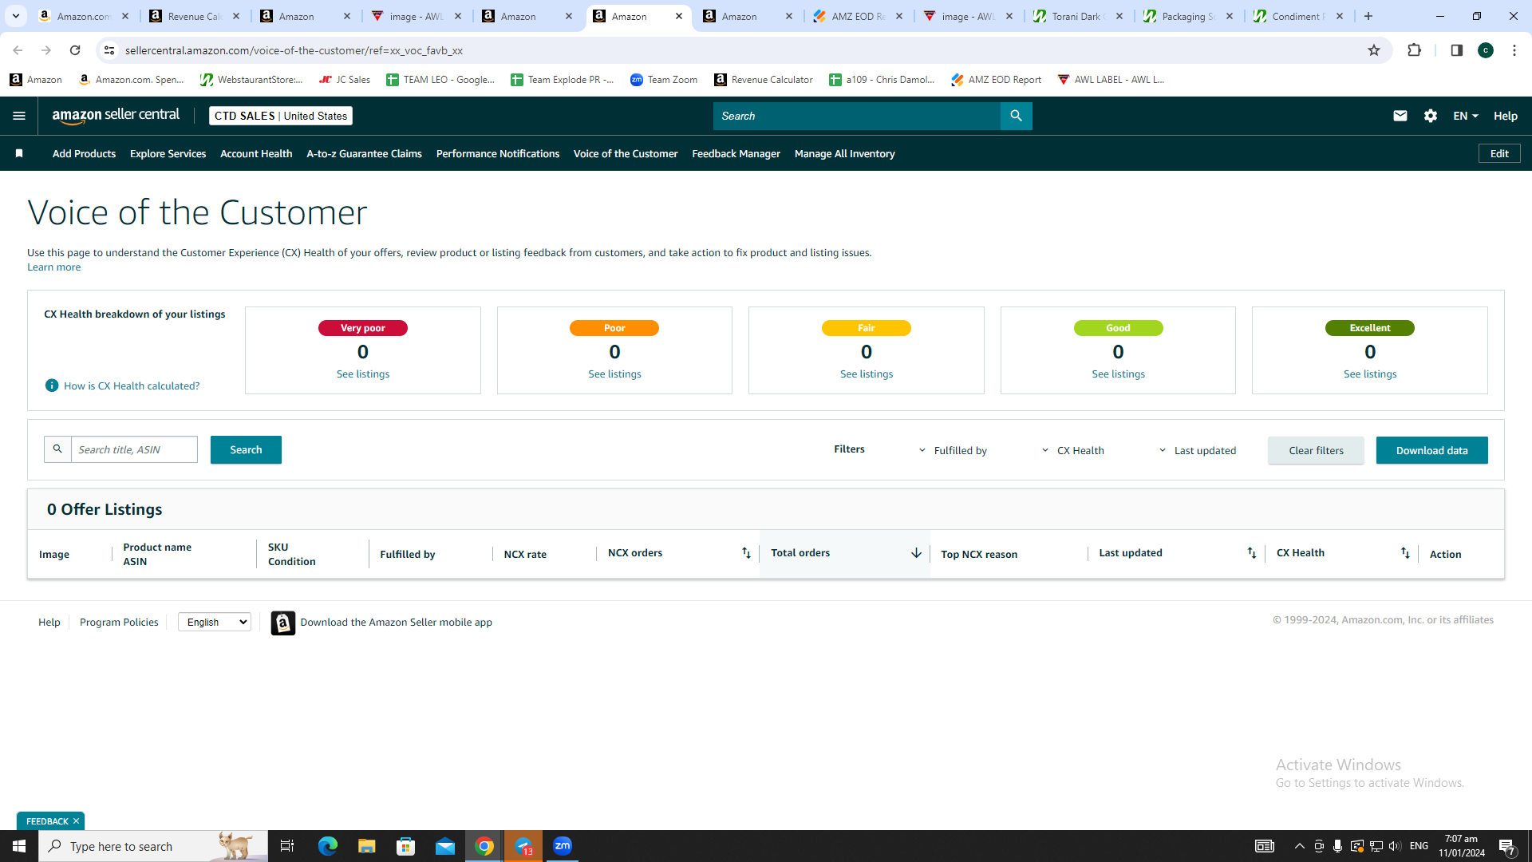This screenshot has height=862, width=1532.
Task: Open Microsoft Edge from the taskbar
Action: pos(327,846)
